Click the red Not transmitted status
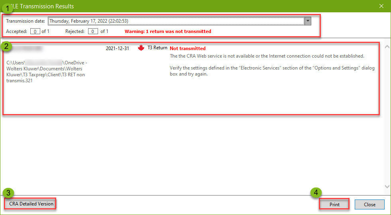 tap(188, 48)
